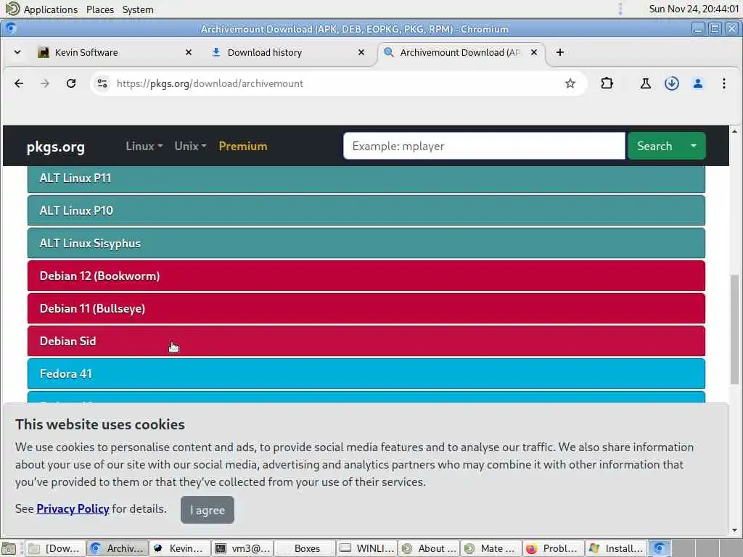Open the Privacy Policy link
This screenshot has height=557, width=743.
pos(73,508)
